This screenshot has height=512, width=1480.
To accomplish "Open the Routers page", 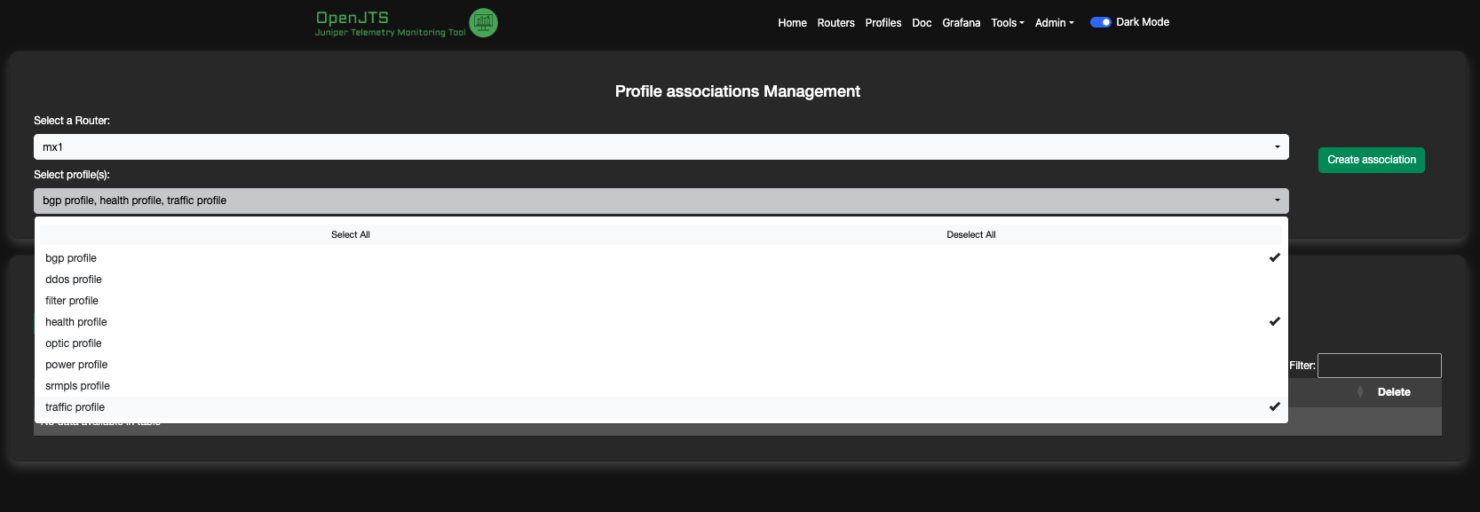I will [835, 23].
